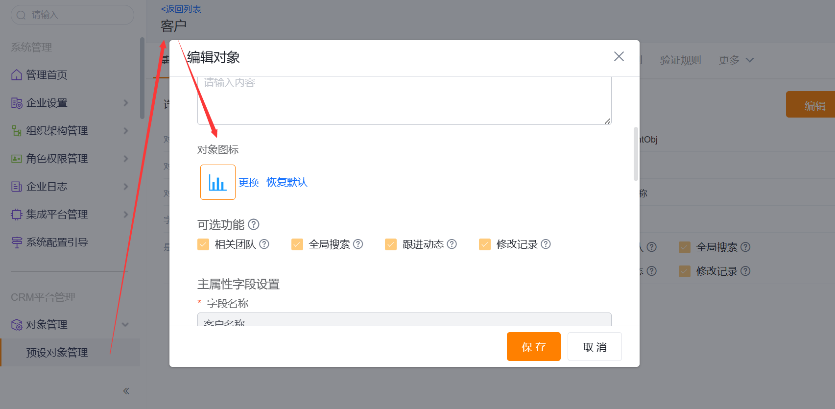Select 预设对象管理 menu item
The height and width of the screenshot is (409, 835).
tap(57, 353)
